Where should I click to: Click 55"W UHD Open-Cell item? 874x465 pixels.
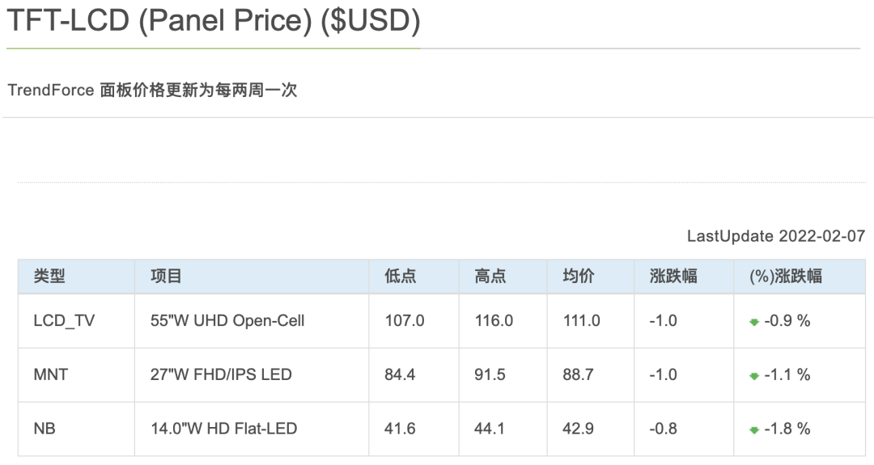227,321
